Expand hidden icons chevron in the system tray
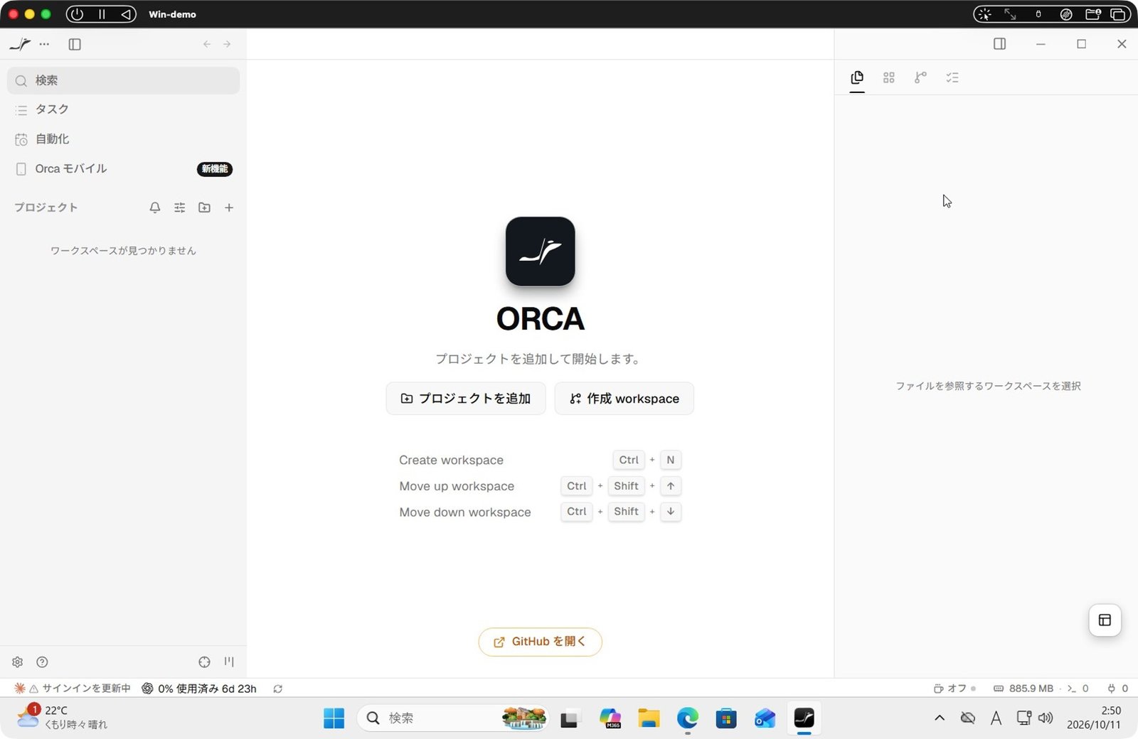The height and width of the screenshot is (739, 1138). pos(940,718)
